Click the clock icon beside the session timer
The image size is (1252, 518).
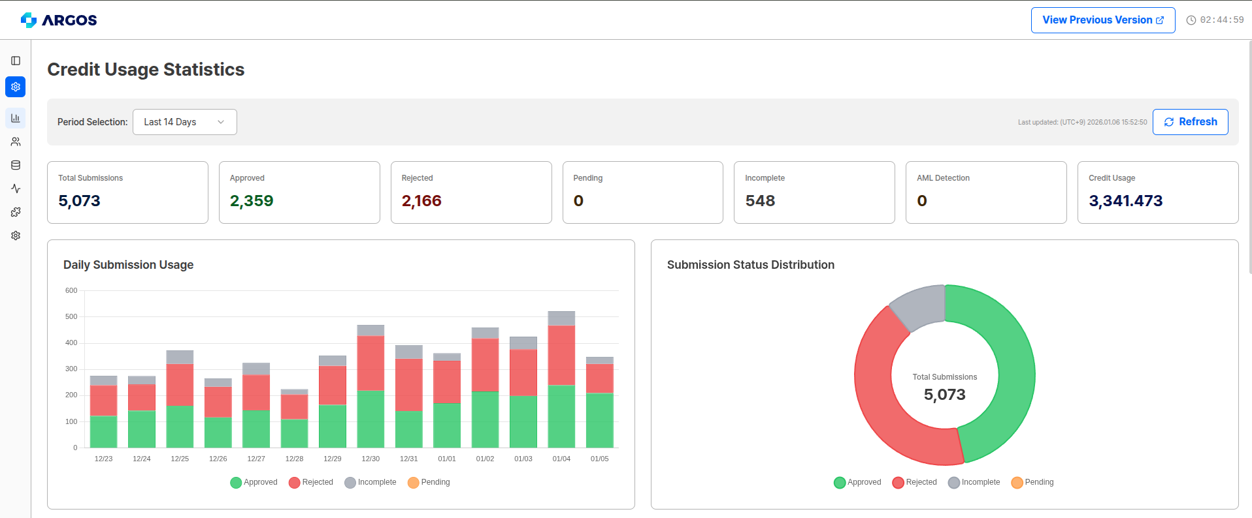[1191, 20]
